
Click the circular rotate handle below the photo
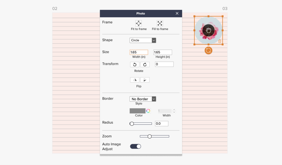click(x=208, y=51)
